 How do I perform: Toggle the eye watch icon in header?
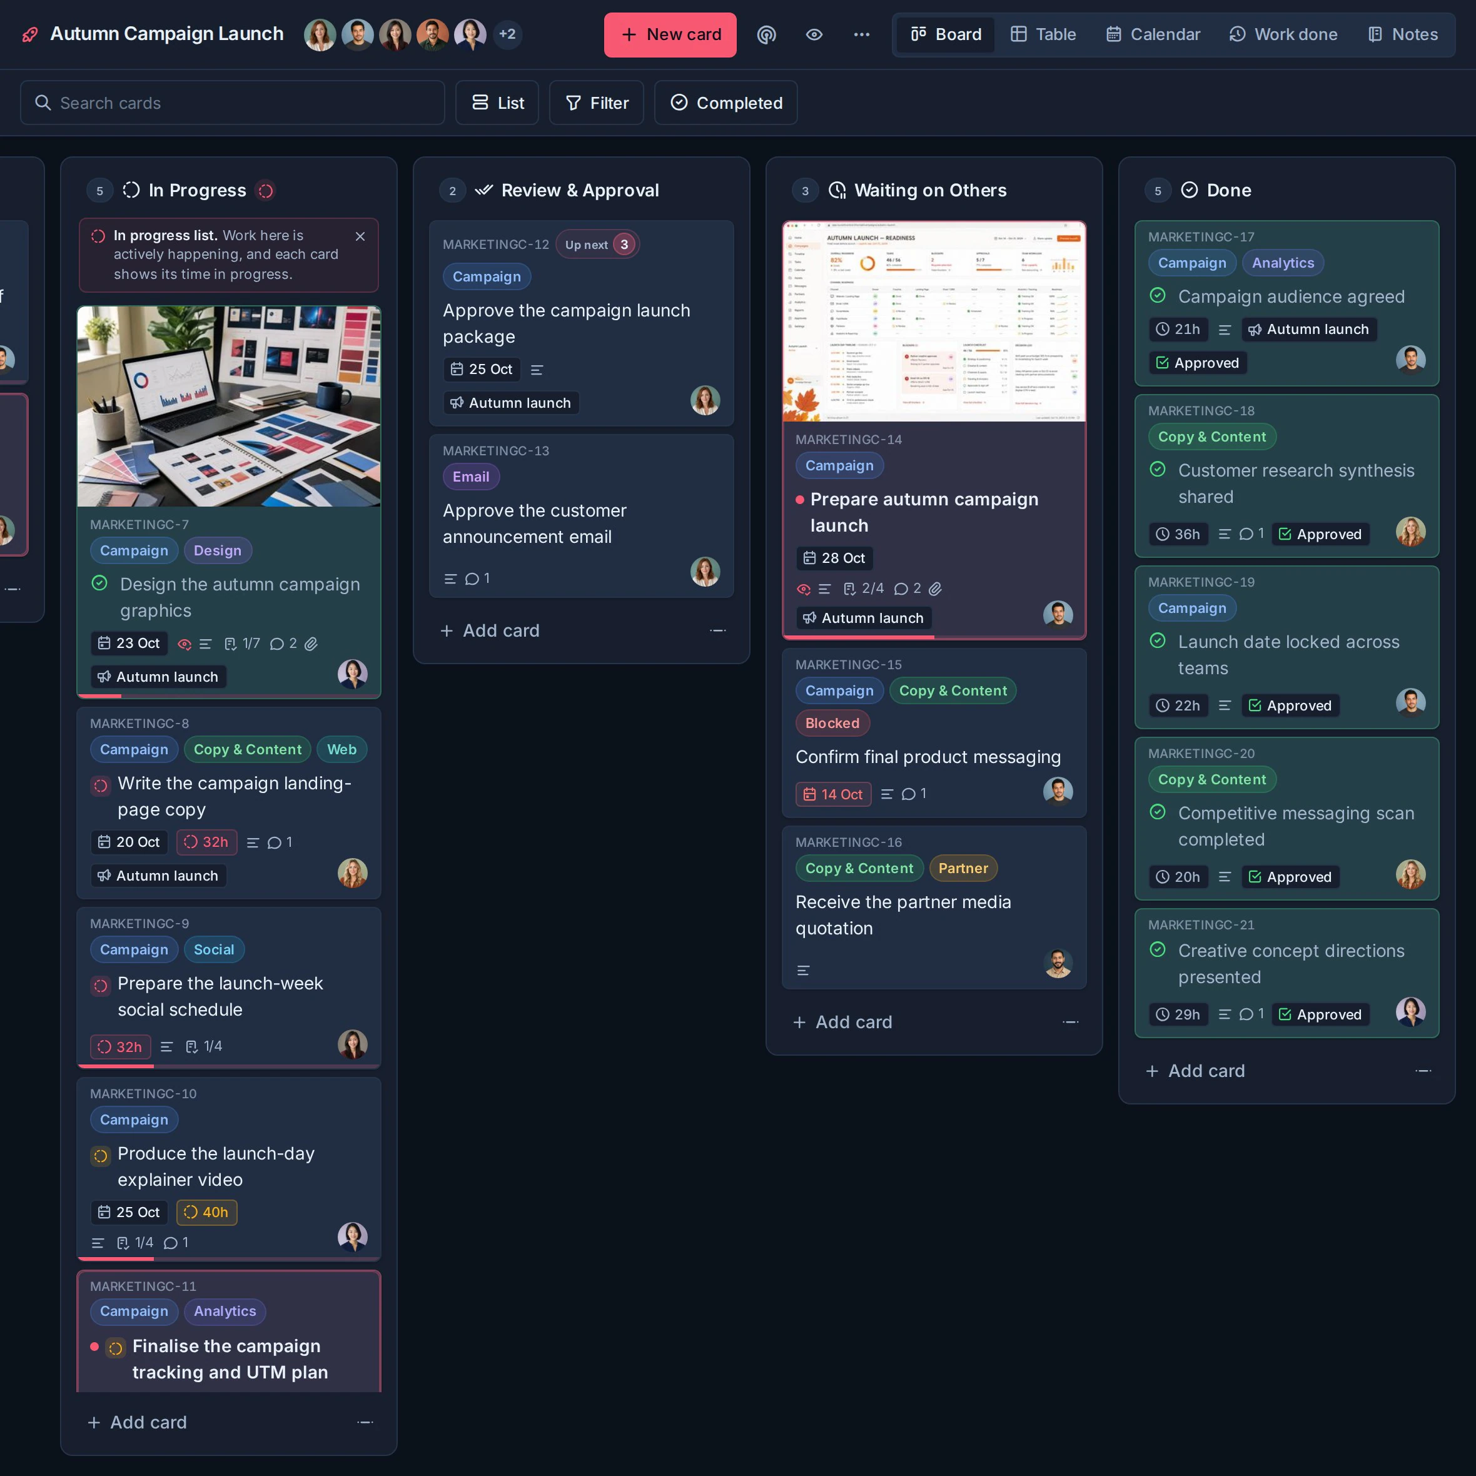pyautogui.click(x=814, y=34)
